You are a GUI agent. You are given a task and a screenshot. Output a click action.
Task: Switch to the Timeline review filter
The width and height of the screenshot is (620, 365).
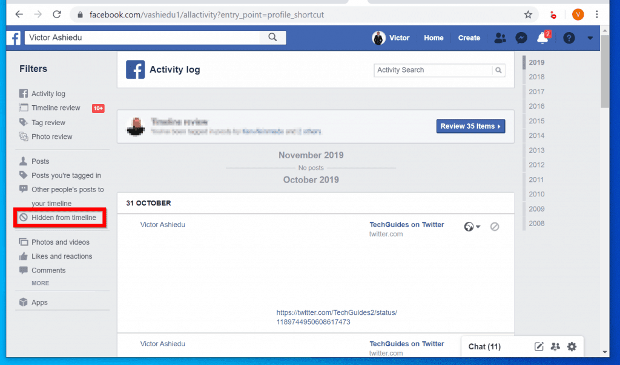[53, 108]
